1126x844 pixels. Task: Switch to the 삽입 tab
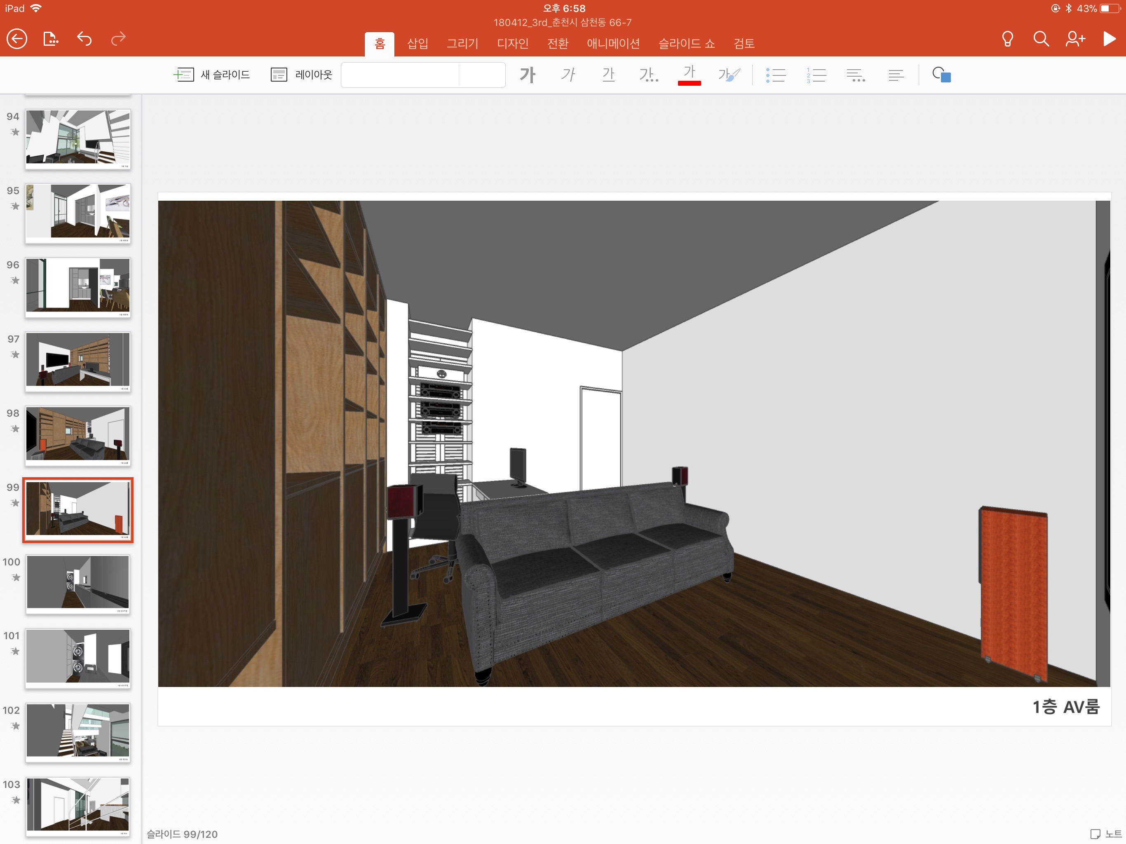pyautogui.click(x=418, y=44)
